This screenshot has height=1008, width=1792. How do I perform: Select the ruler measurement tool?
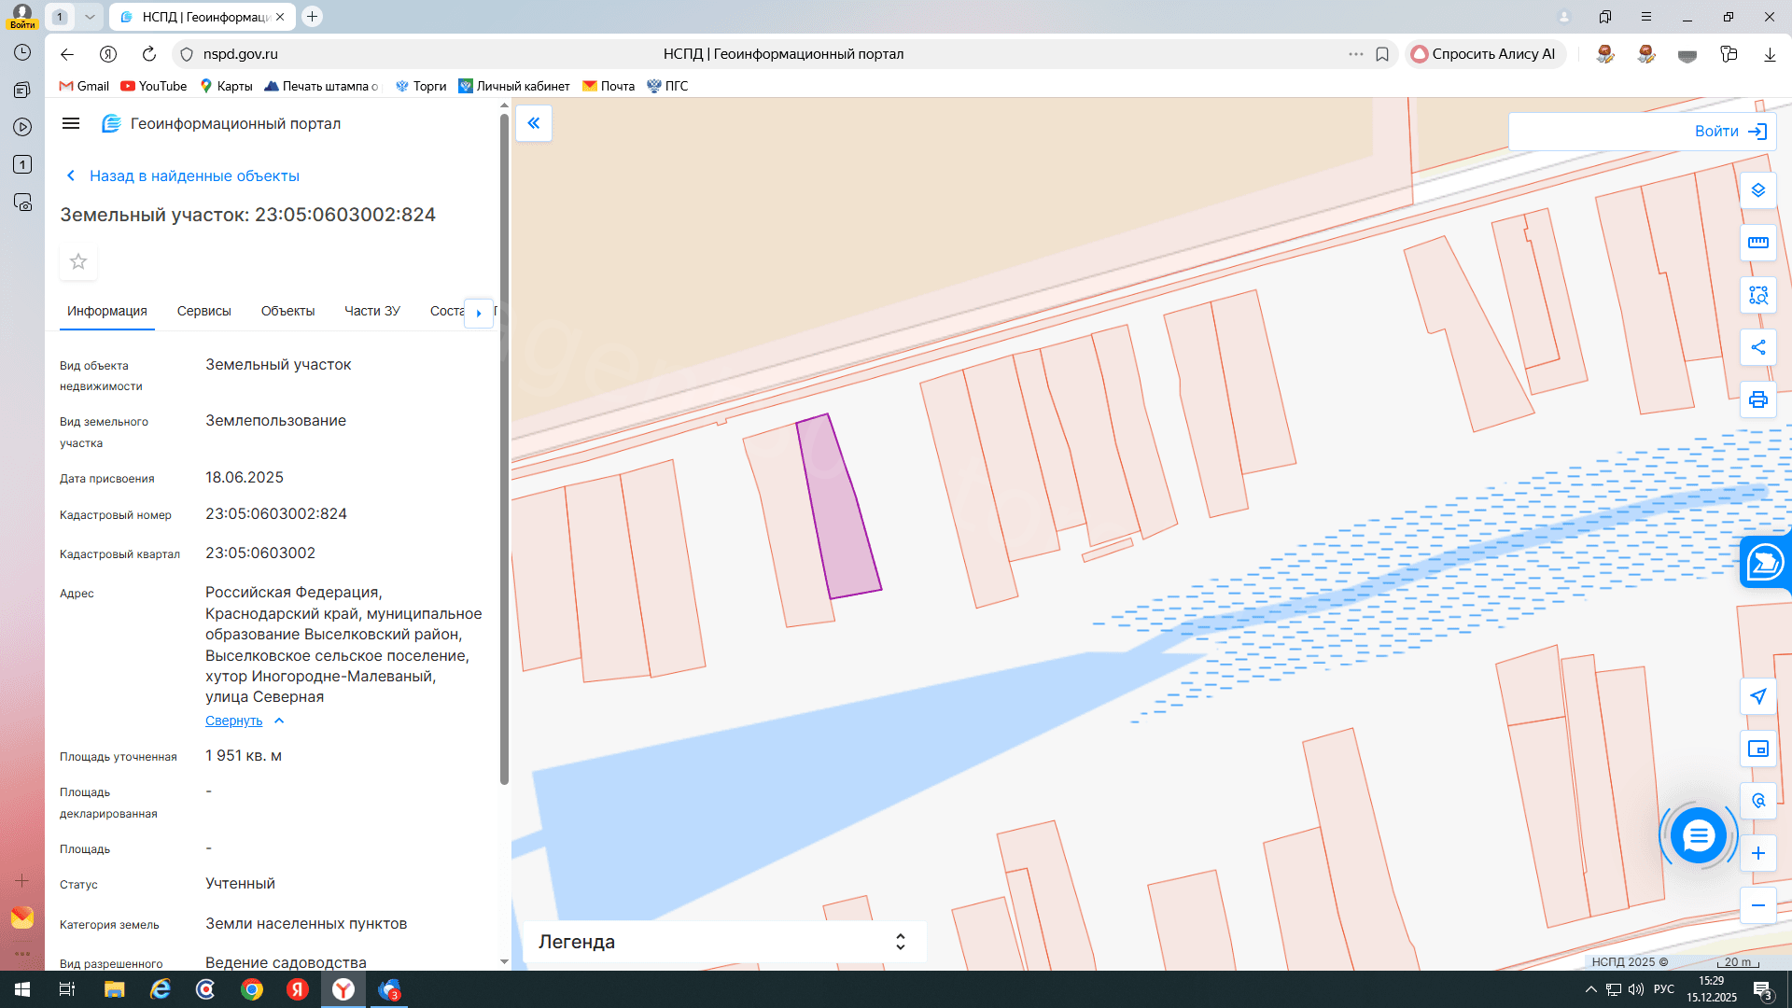1757,243
